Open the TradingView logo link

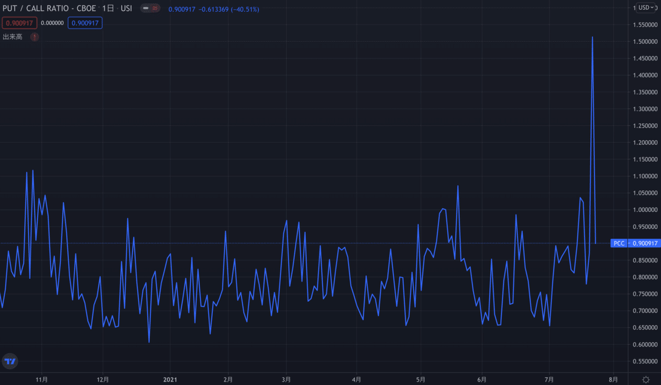tap(10, 361)
